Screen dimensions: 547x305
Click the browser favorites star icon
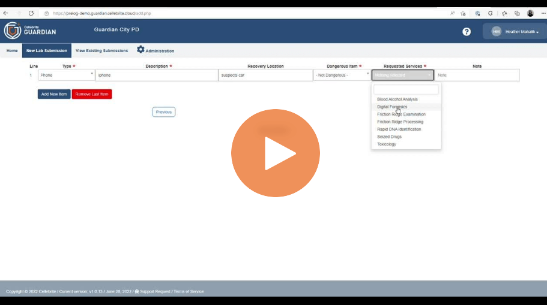tap(504, 13)
